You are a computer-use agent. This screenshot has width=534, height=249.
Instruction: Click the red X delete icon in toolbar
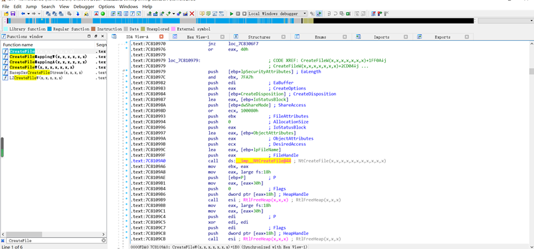pyautogui.click(x=192, y=14)
